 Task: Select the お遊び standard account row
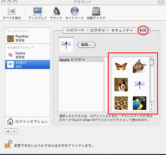pos(28,64)
